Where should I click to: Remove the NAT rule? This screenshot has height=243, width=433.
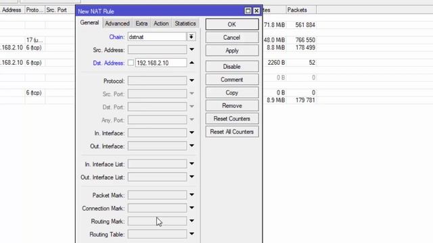pyautogui.click(x=232, y=105)
